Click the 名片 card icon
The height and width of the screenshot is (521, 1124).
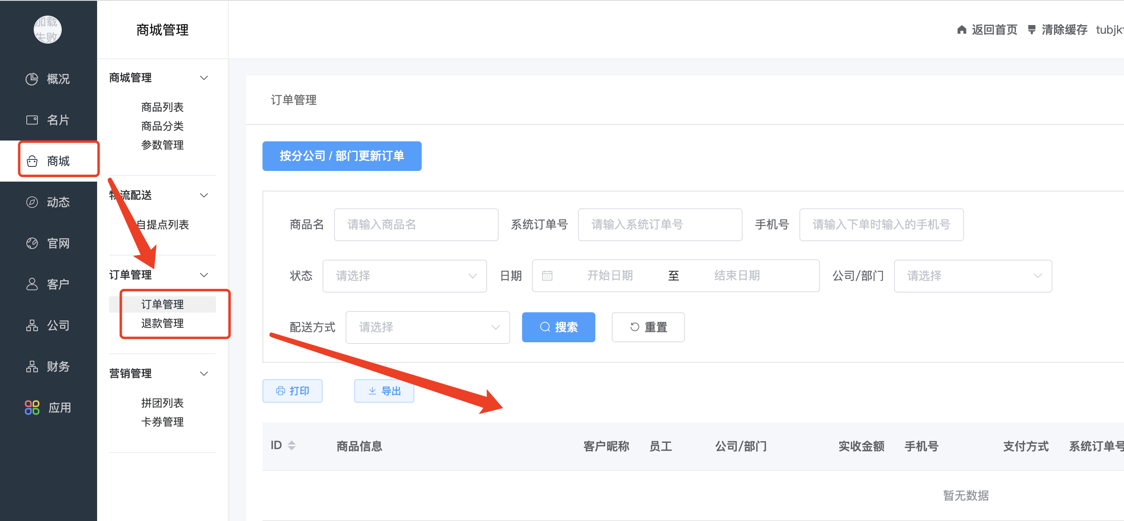32,120
